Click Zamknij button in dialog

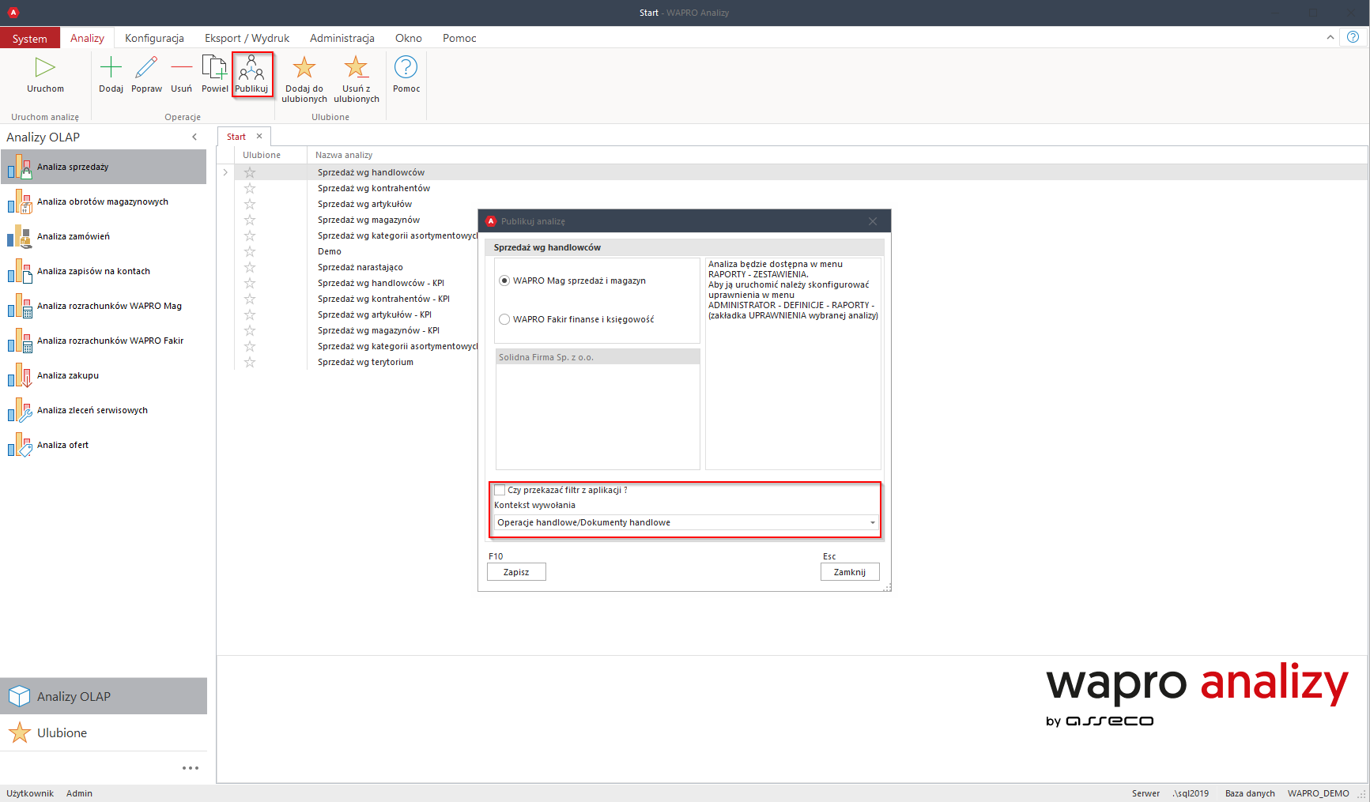point(850,572)
